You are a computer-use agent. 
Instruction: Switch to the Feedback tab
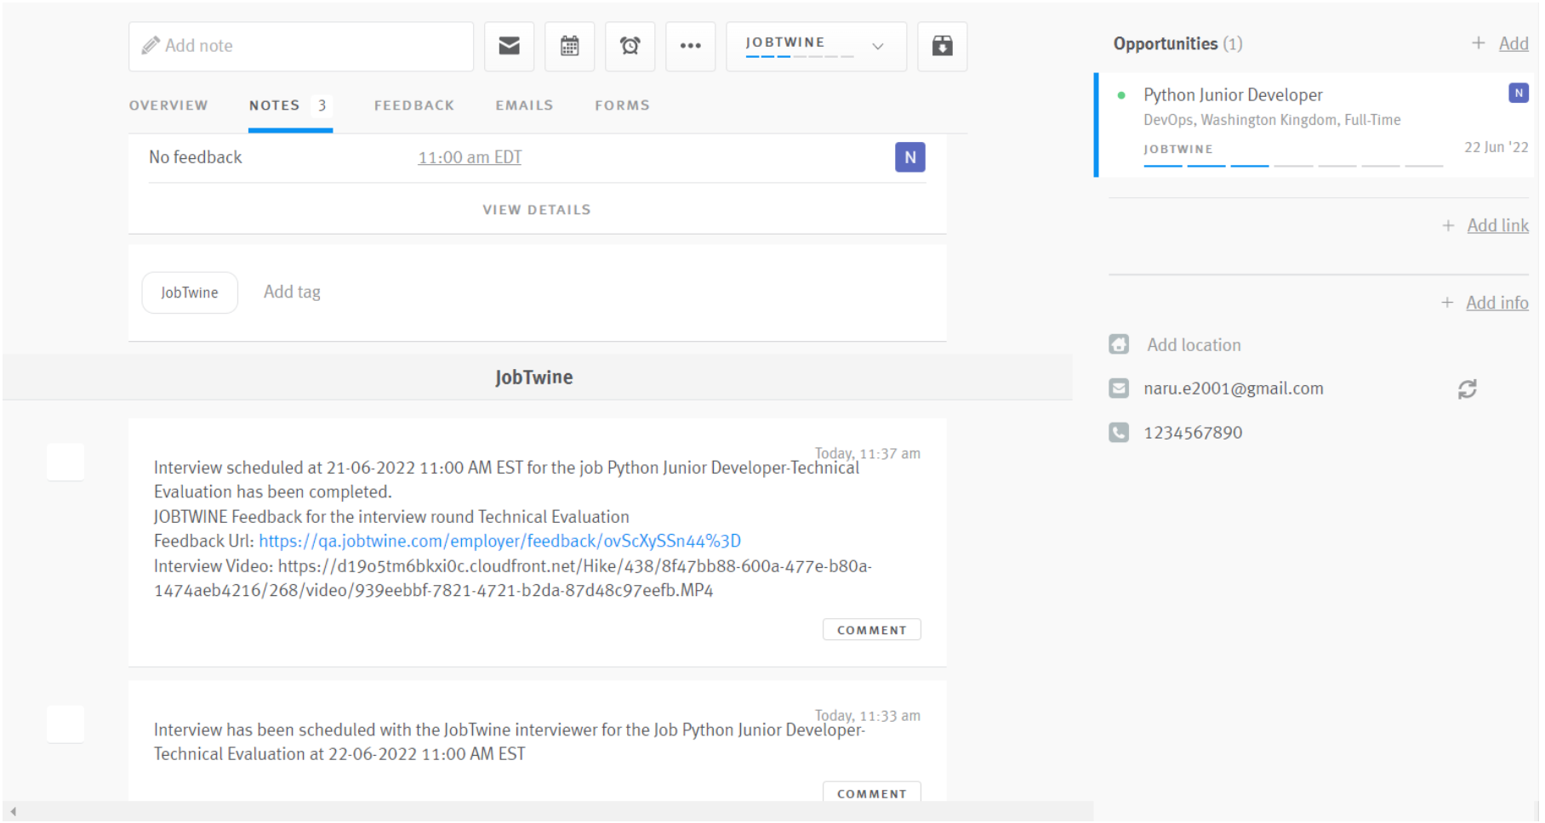pos(413,105)
